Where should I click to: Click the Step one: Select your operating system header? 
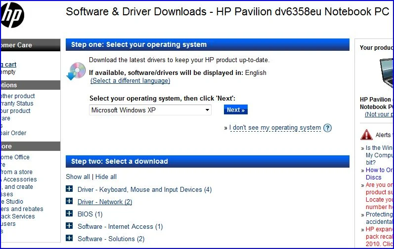click(208, 44)
